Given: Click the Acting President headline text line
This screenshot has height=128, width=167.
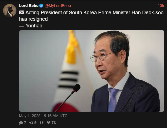Looking at the screenshot, I should (94, 13).
